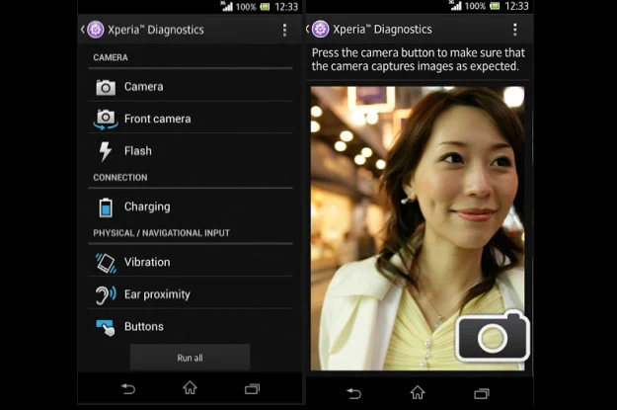Go back with right screen title chevron
This screenshot has height=410, width=617.
click(308, 30)
